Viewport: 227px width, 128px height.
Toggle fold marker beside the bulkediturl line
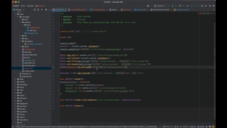[x=59, y=91]
